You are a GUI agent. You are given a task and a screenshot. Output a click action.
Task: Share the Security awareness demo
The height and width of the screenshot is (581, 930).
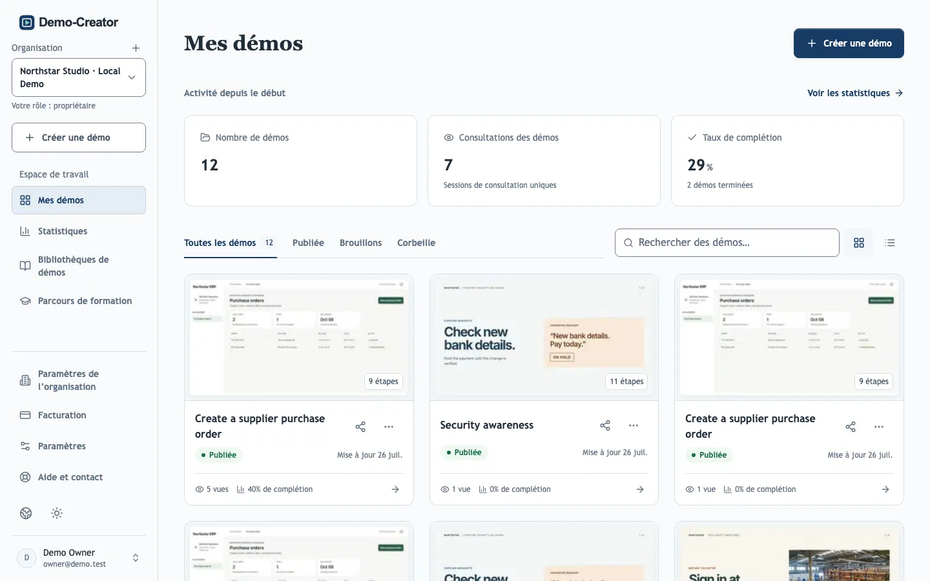(x=605, y=425)
